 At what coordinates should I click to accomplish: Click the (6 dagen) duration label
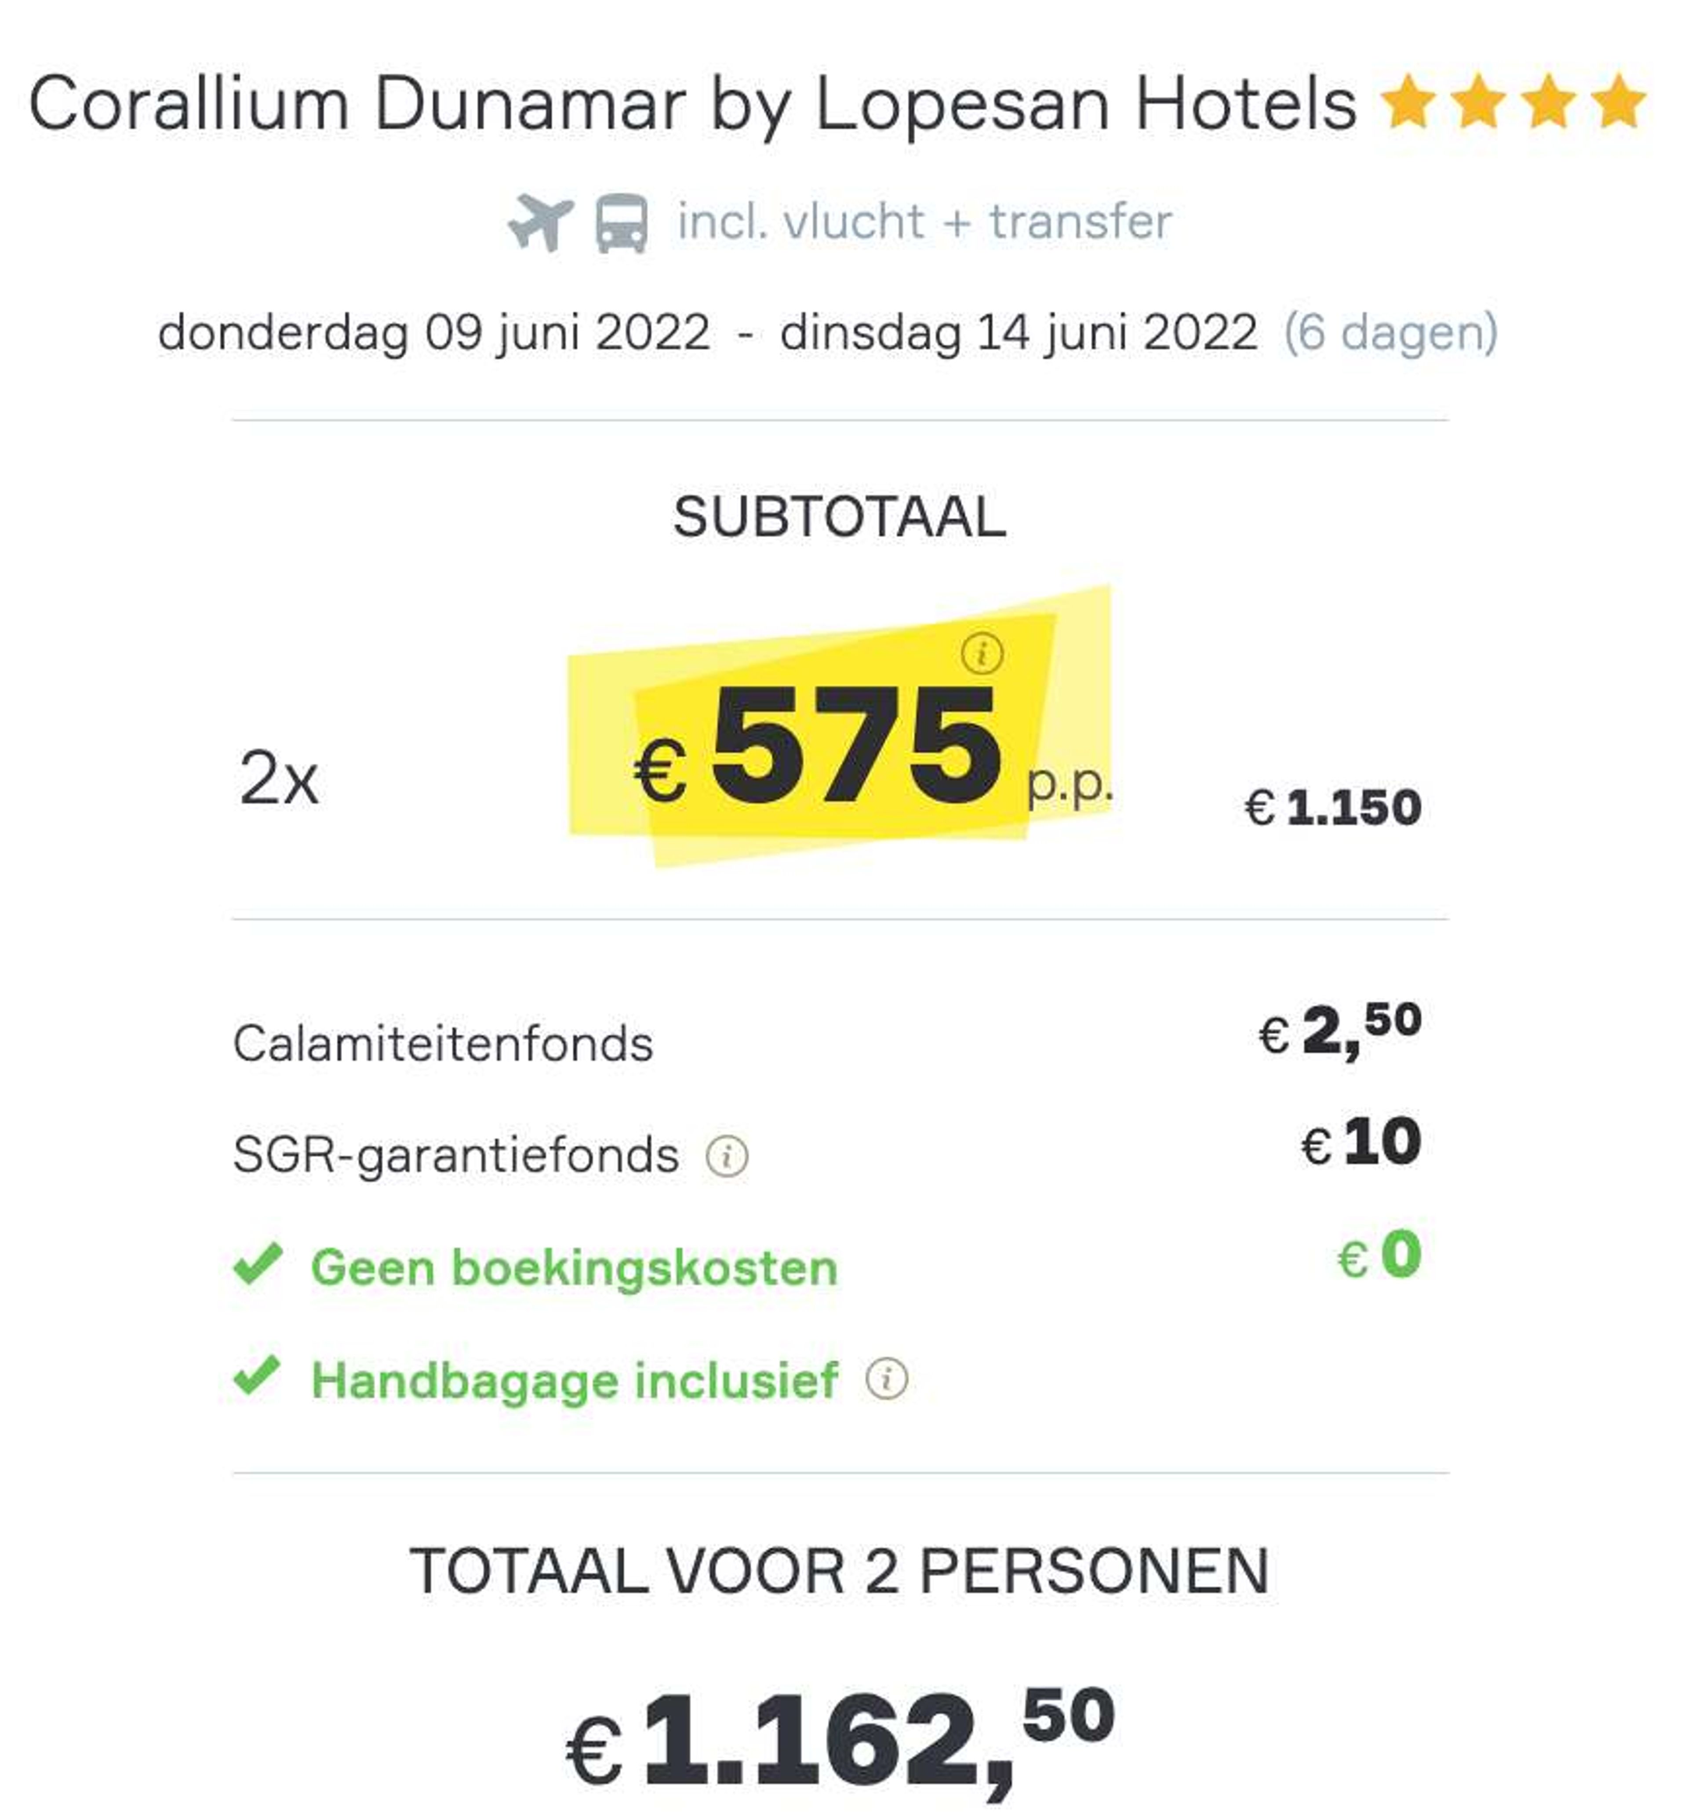1391,332
